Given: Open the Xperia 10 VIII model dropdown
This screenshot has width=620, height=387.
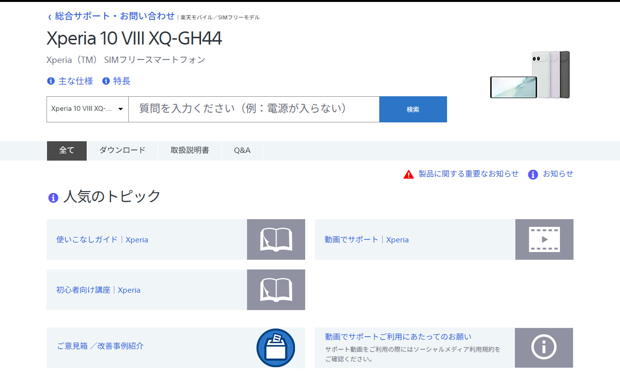Looking at the screenshot, I should pyautogui.click(x=88, y=109).
